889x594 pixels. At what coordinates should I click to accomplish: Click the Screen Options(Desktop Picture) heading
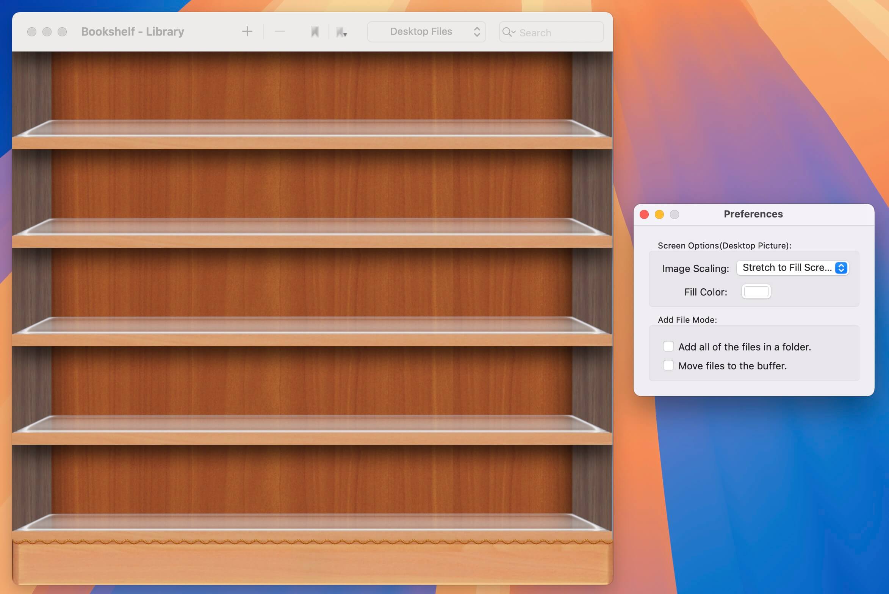pyautogui.click(x=725, y=245)
